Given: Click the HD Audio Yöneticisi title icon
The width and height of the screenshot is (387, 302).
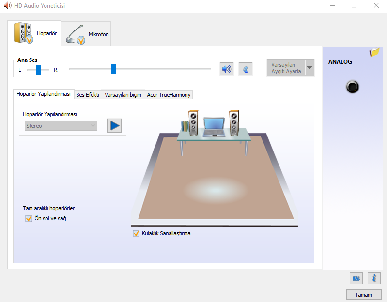Looking at the screenshot, I should tap(8, 5).
